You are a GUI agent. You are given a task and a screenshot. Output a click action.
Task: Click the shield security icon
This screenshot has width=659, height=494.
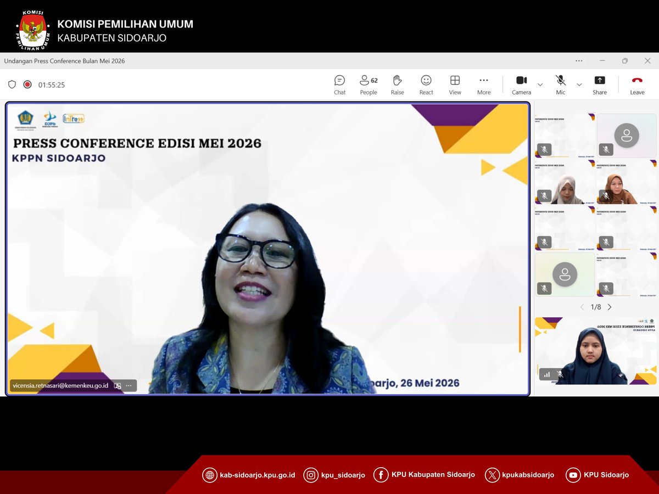click(12, 85)
